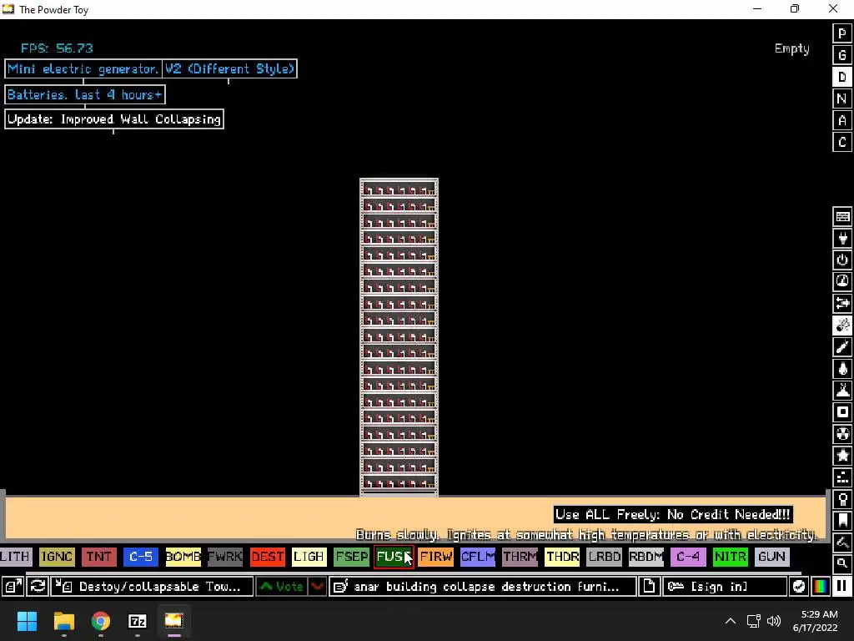
Task: Open save details 'Destoy/collapsable Tow...'
Action: pyautogui.click(x=152, y=587)
